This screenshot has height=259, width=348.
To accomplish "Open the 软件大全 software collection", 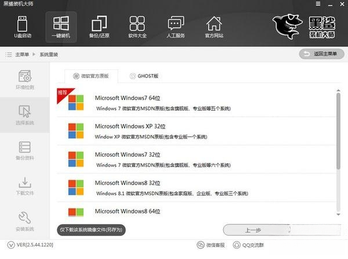I will [x=137, y=27].
